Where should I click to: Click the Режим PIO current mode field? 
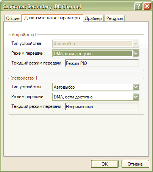102,63
